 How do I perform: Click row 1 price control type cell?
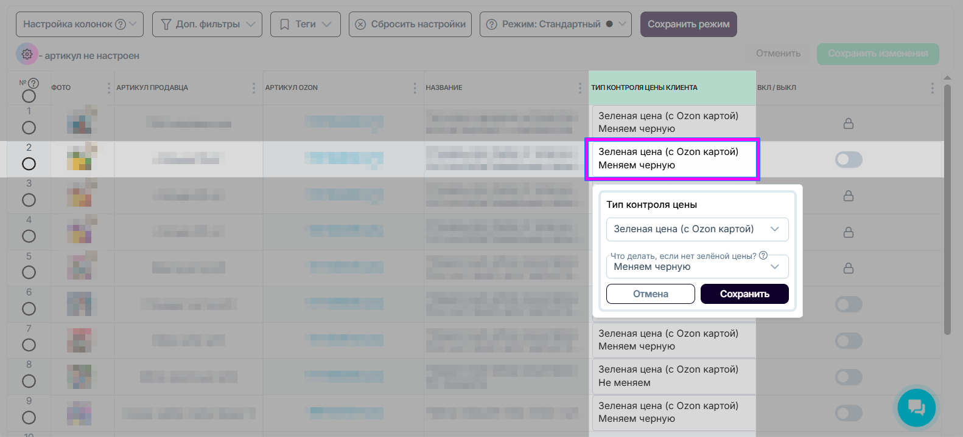(x=674, y=122)
